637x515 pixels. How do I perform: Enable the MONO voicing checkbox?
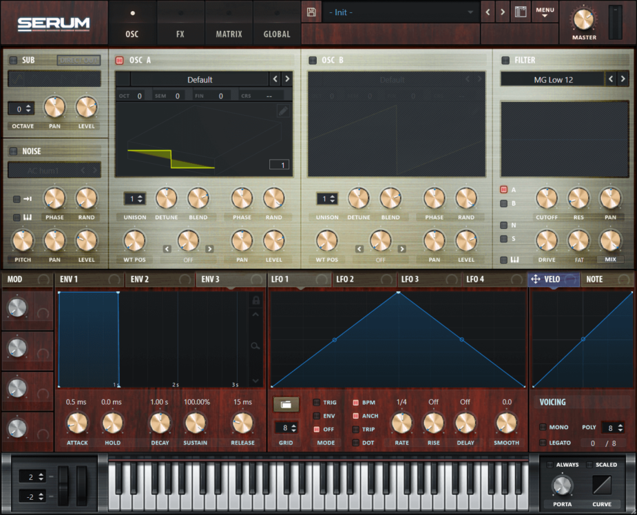(x=543, y=427)
